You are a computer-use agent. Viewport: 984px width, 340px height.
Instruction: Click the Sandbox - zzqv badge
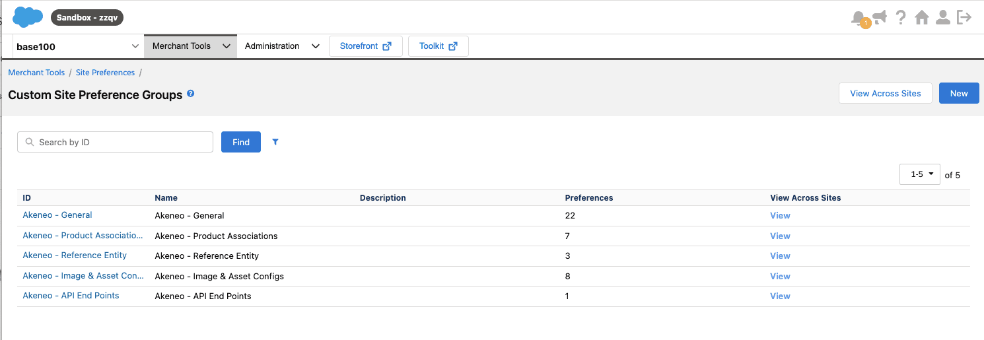click(x=87, y=18)
